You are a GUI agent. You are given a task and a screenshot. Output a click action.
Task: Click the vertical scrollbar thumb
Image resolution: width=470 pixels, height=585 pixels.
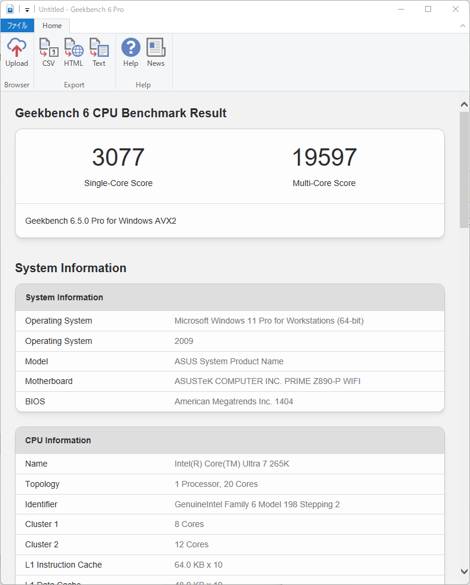tap(464, 169)
